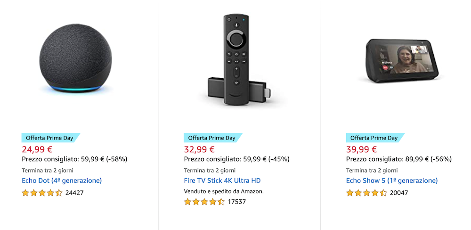The image size is (471, 230).
Task: Click the crossed-out 89,99 € recommended price
Action: [417, 159]
